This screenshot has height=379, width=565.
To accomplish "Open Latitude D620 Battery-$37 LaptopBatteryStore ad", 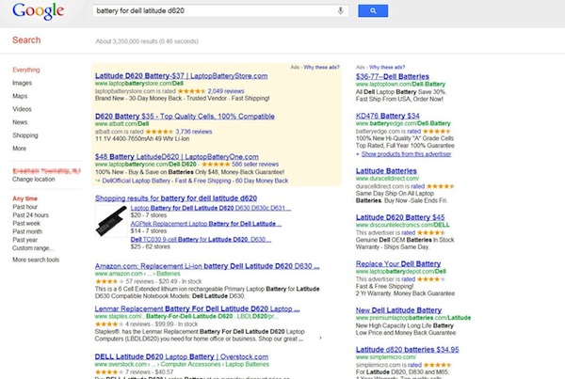I will tap(181, 76).
